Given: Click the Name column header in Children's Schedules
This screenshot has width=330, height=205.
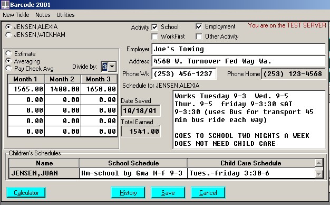Looking at the screenshot, I should [44, 163].
